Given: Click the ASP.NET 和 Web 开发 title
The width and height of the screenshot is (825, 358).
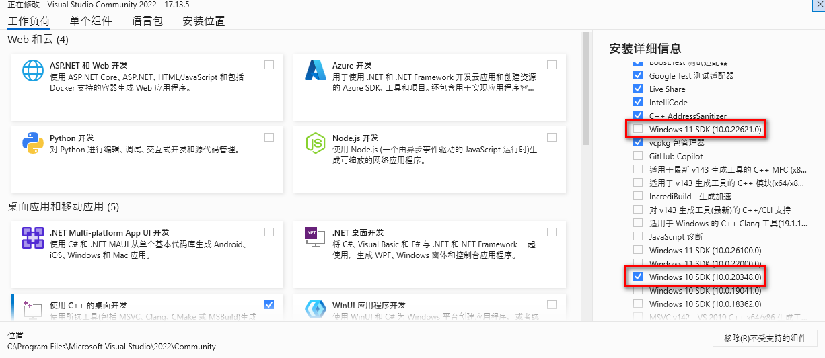Looking at the screenshot, I should pyautogui.click(x=89, y=66).
